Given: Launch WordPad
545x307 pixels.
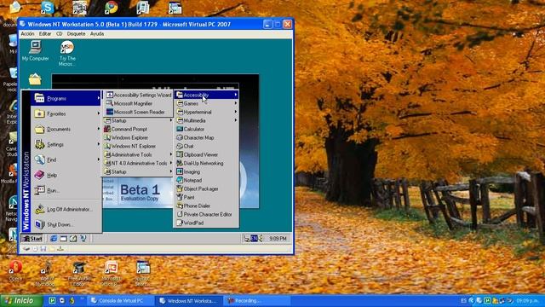Looking at the screenshot, I should pyautogui.click(x=206, y=223).
